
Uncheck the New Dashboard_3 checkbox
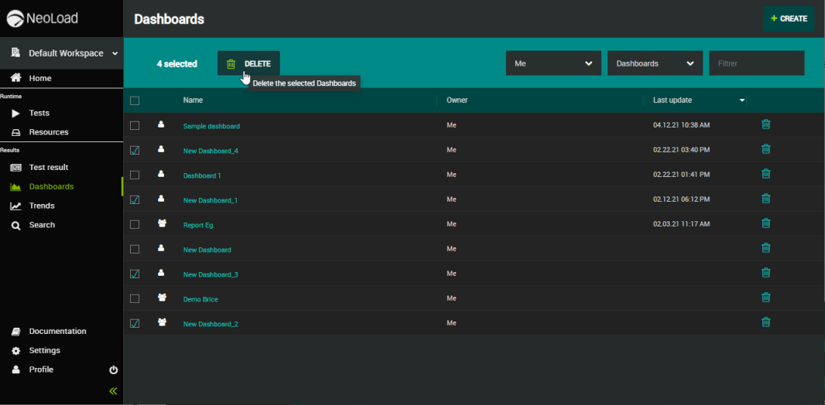pos(135,274)
